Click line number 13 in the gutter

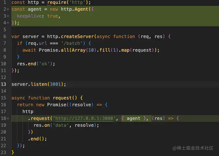pyautogui.click(x=4, y=84)
